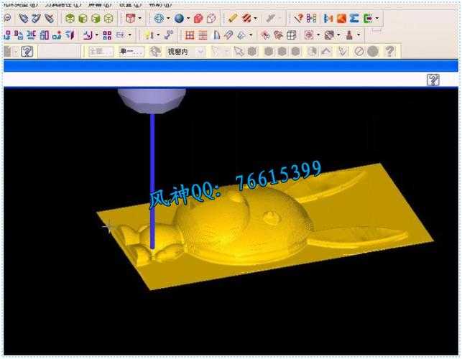Expand dropdown arrow beside red target square
The width and height of the screenshot is (462, 359).
pos(318,35)
